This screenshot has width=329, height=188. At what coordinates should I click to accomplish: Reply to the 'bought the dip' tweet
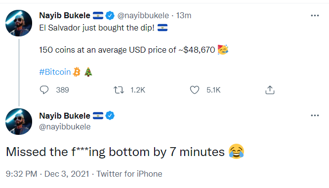(x=44, y=90)
